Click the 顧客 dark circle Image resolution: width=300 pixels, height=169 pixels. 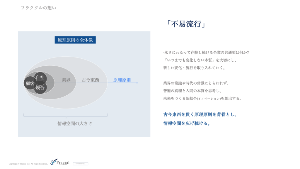[30, 83]
